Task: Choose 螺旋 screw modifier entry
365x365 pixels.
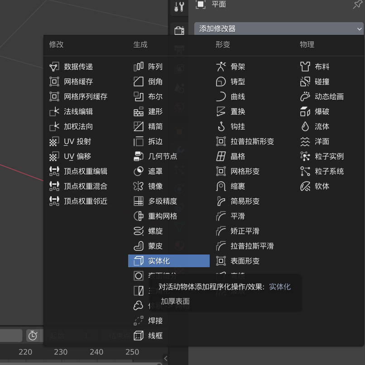Action: pos(169,231)
